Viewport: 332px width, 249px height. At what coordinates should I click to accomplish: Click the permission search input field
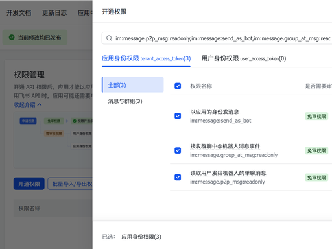(217, 38)
